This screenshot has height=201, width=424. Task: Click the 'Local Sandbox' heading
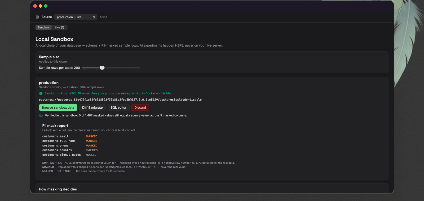(x=54, y=39)
